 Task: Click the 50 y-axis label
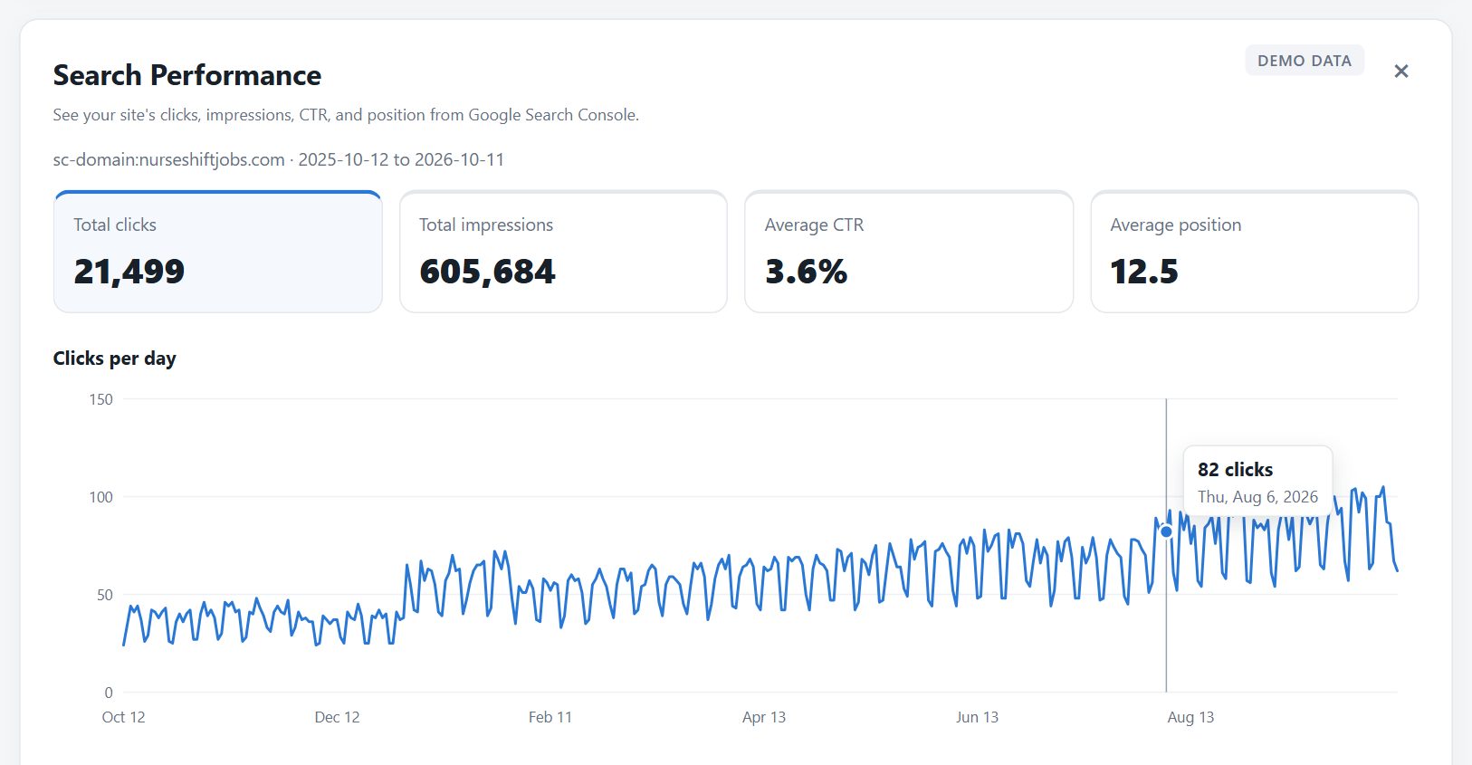pos(105,595)
